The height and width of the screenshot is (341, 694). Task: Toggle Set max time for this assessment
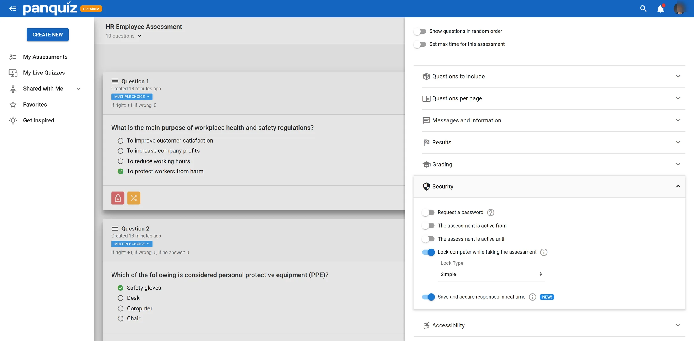[x=420, y=44]
